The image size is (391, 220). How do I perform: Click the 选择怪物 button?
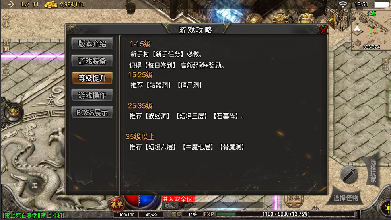tap(346, 198)
